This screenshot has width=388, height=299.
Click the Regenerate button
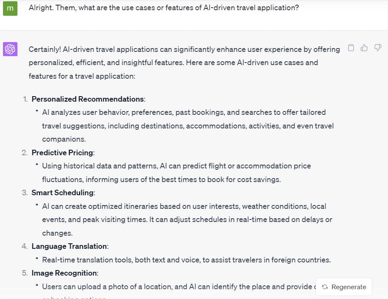(x=344, y=287)
